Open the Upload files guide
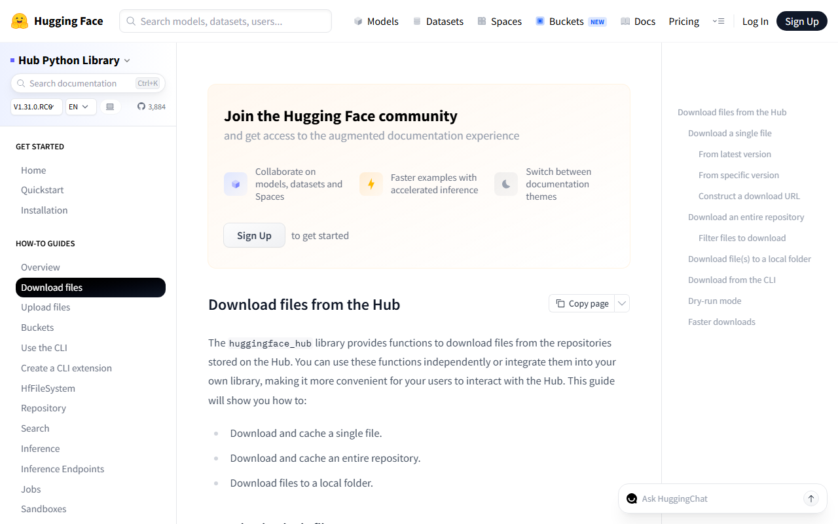The width and height of the screenshot is (838, 524). (x=46, y=307)
